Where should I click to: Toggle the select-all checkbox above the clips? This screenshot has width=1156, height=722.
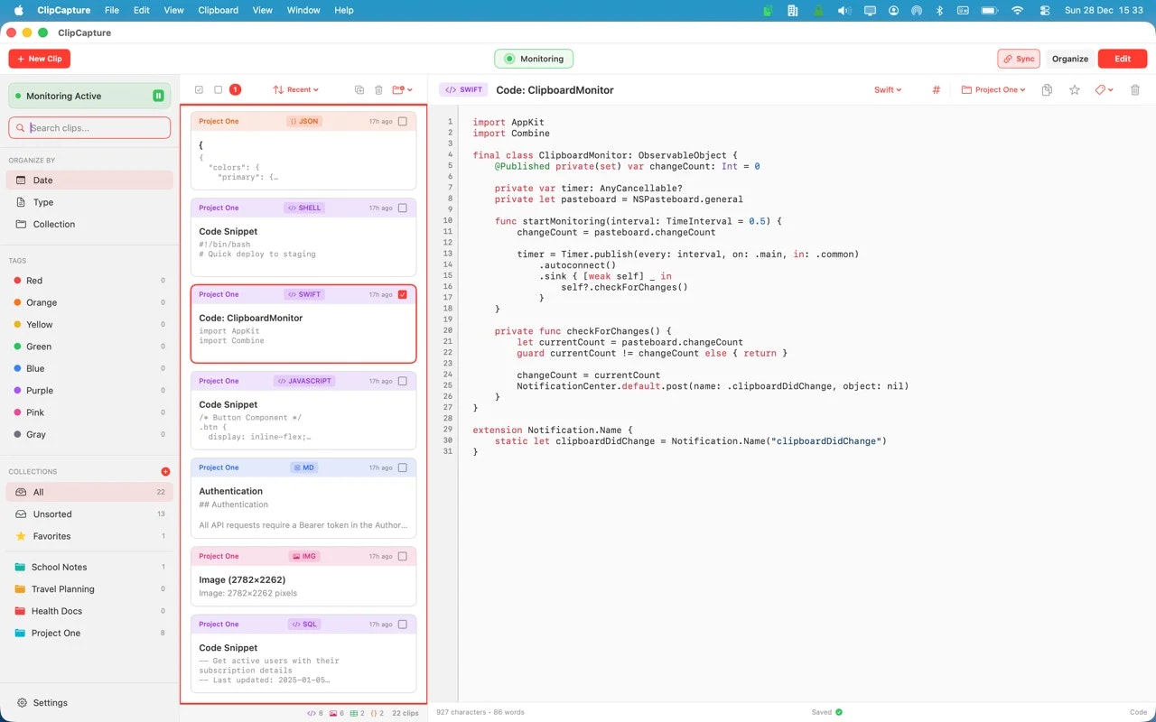pyautogui.click(x=200, y=89)
